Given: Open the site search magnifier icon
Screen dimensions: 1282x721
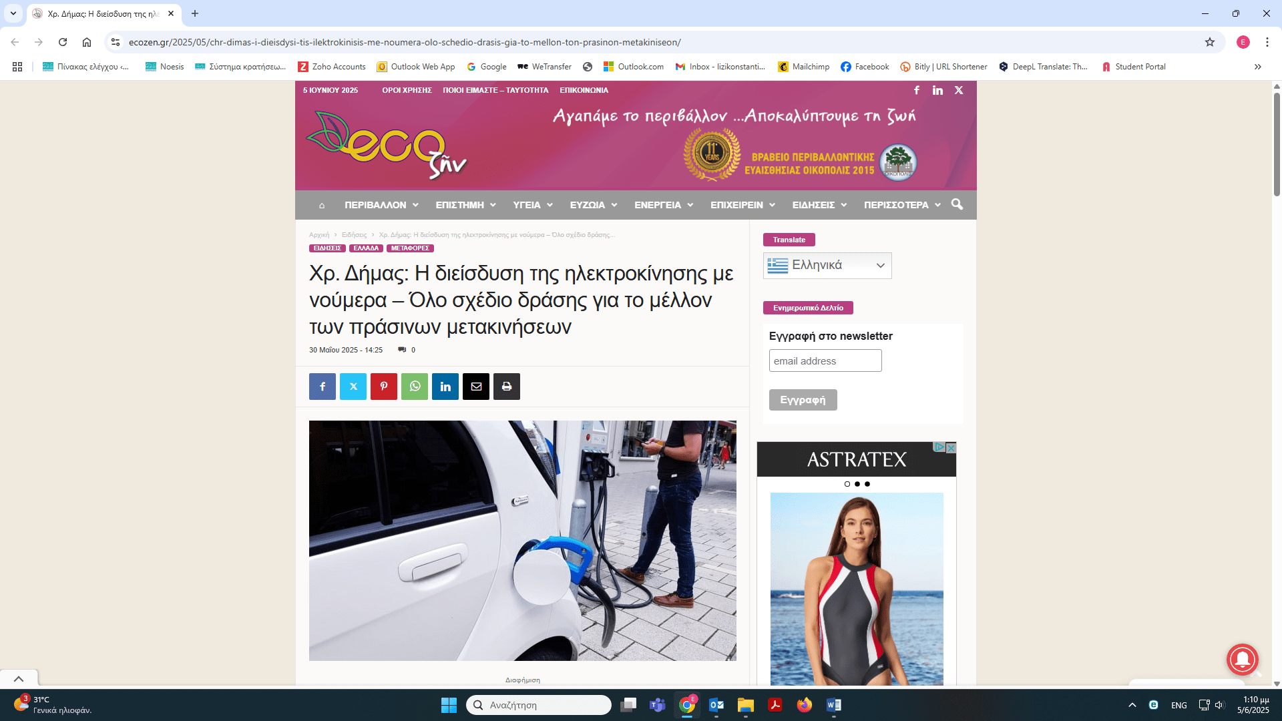Looking at the screenshot, I should (x=957, y=204).
